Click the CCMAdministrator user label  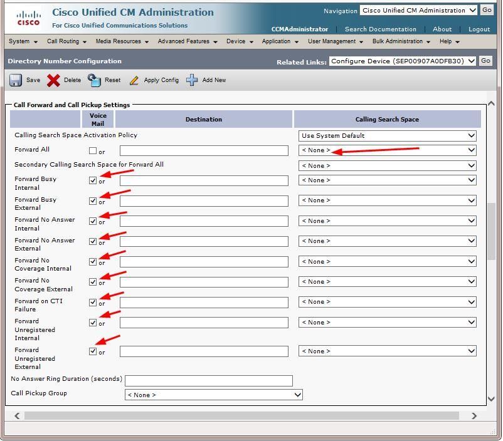tap(300, 29)
